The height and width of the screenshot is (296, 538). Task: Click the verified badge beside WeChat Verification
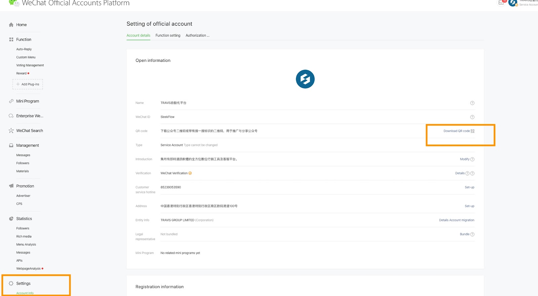pyautogui.click(x=190, y=173)
